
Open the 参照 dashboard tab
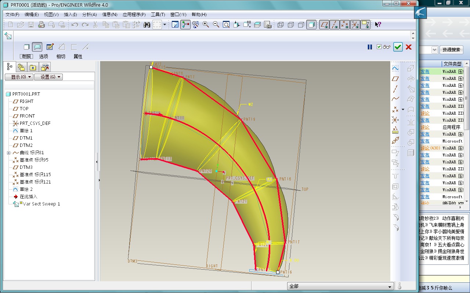(x=26, y=56)
